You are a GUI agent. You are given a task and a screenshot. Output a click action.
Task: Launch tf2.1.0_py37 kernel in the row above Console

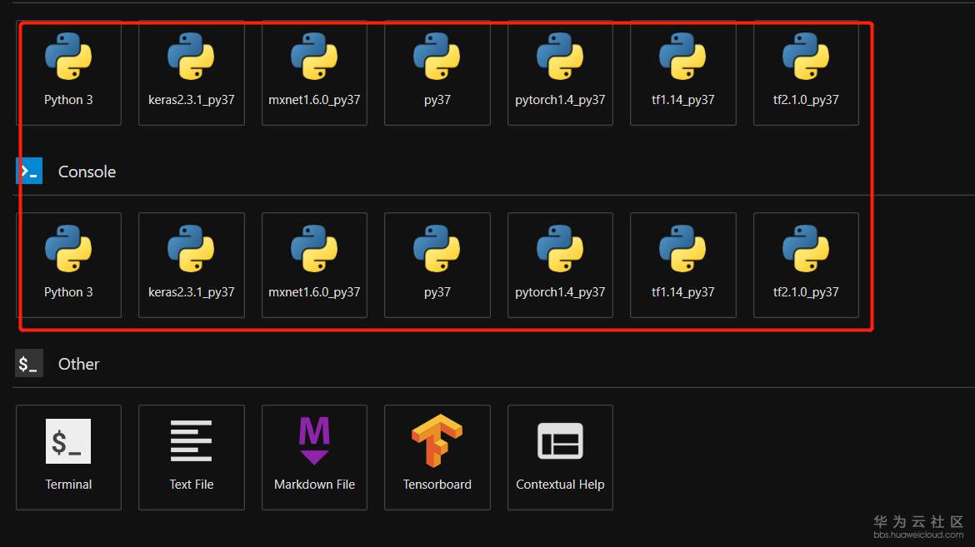point(806,72)
